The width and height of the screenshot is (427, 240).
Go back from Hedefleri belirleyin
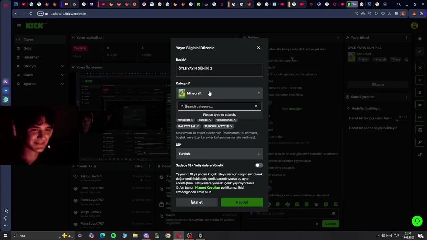point(348,108)
